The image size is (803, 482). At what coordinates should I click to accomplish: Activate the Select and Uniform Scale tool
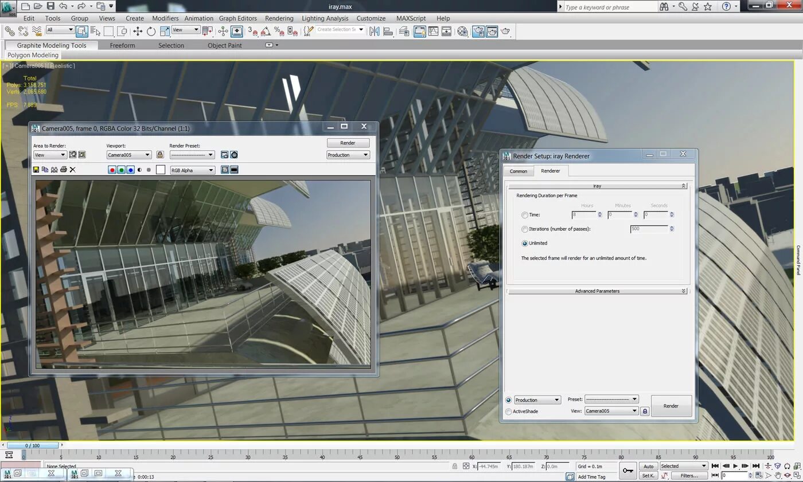pos(165,31)
